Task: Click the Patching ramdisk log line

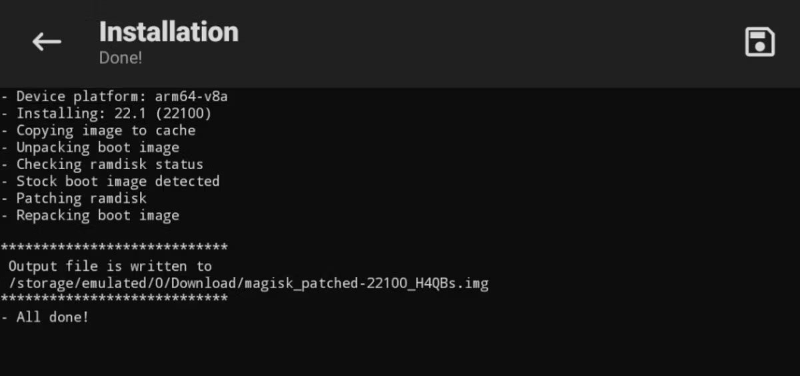Action: tap(73, 198)
